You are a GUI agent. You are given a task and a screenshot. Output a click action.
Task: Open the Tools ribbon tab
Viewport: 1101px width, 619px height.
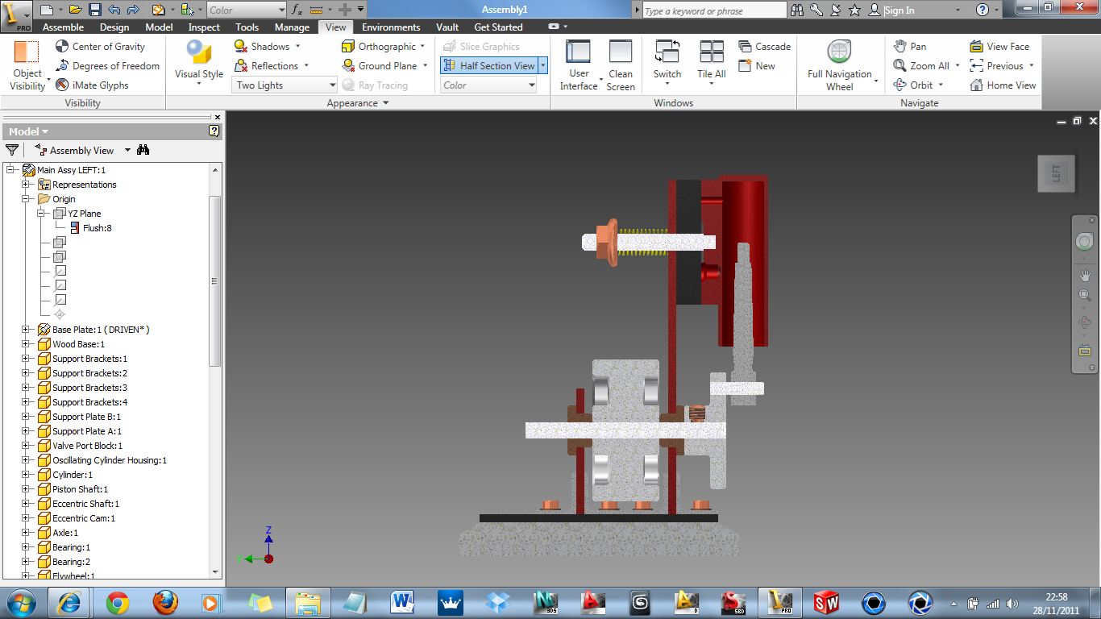click(x=247, y=27)
